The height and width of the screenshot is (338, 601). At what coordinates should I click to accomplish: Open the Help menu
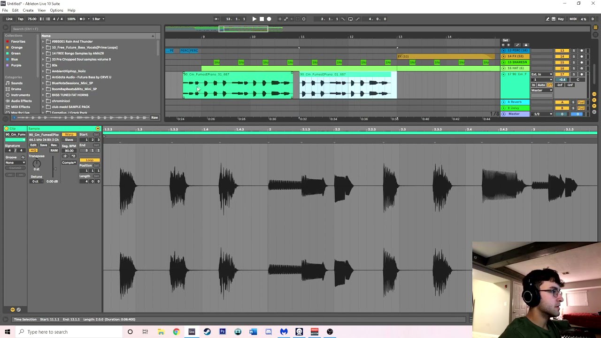pos(71,10)
